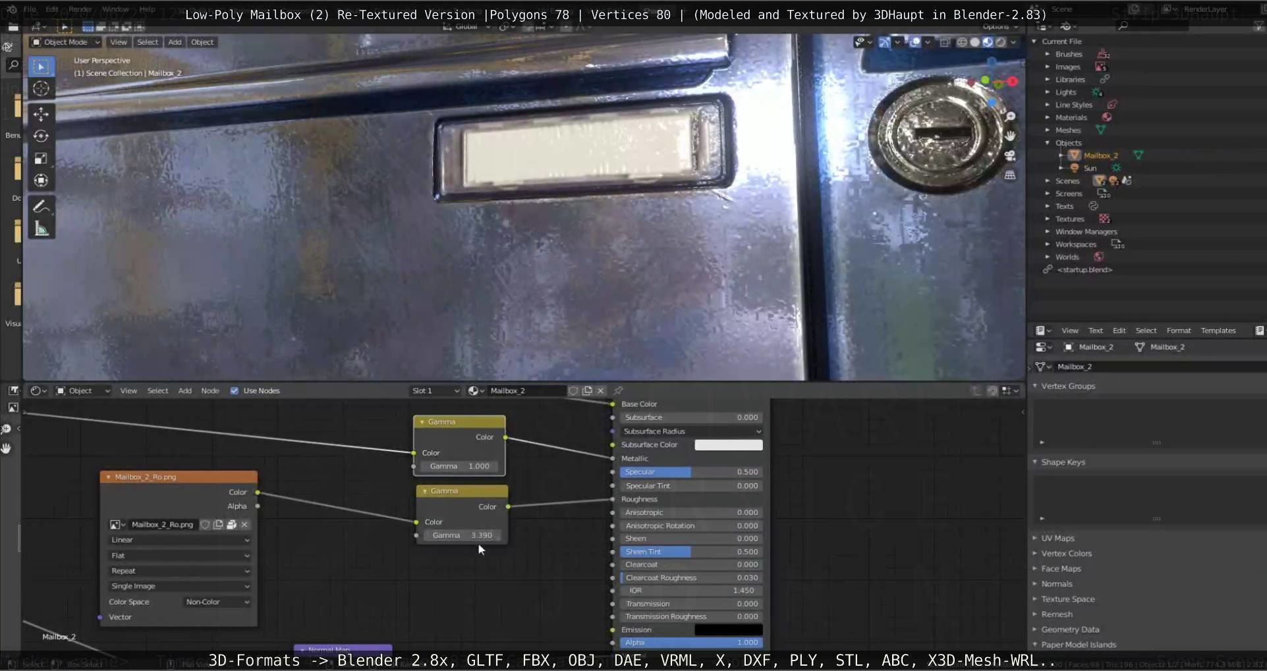Select the Move tool
Viewport: 1267px width, 671px height.
[x=41, y=115]
